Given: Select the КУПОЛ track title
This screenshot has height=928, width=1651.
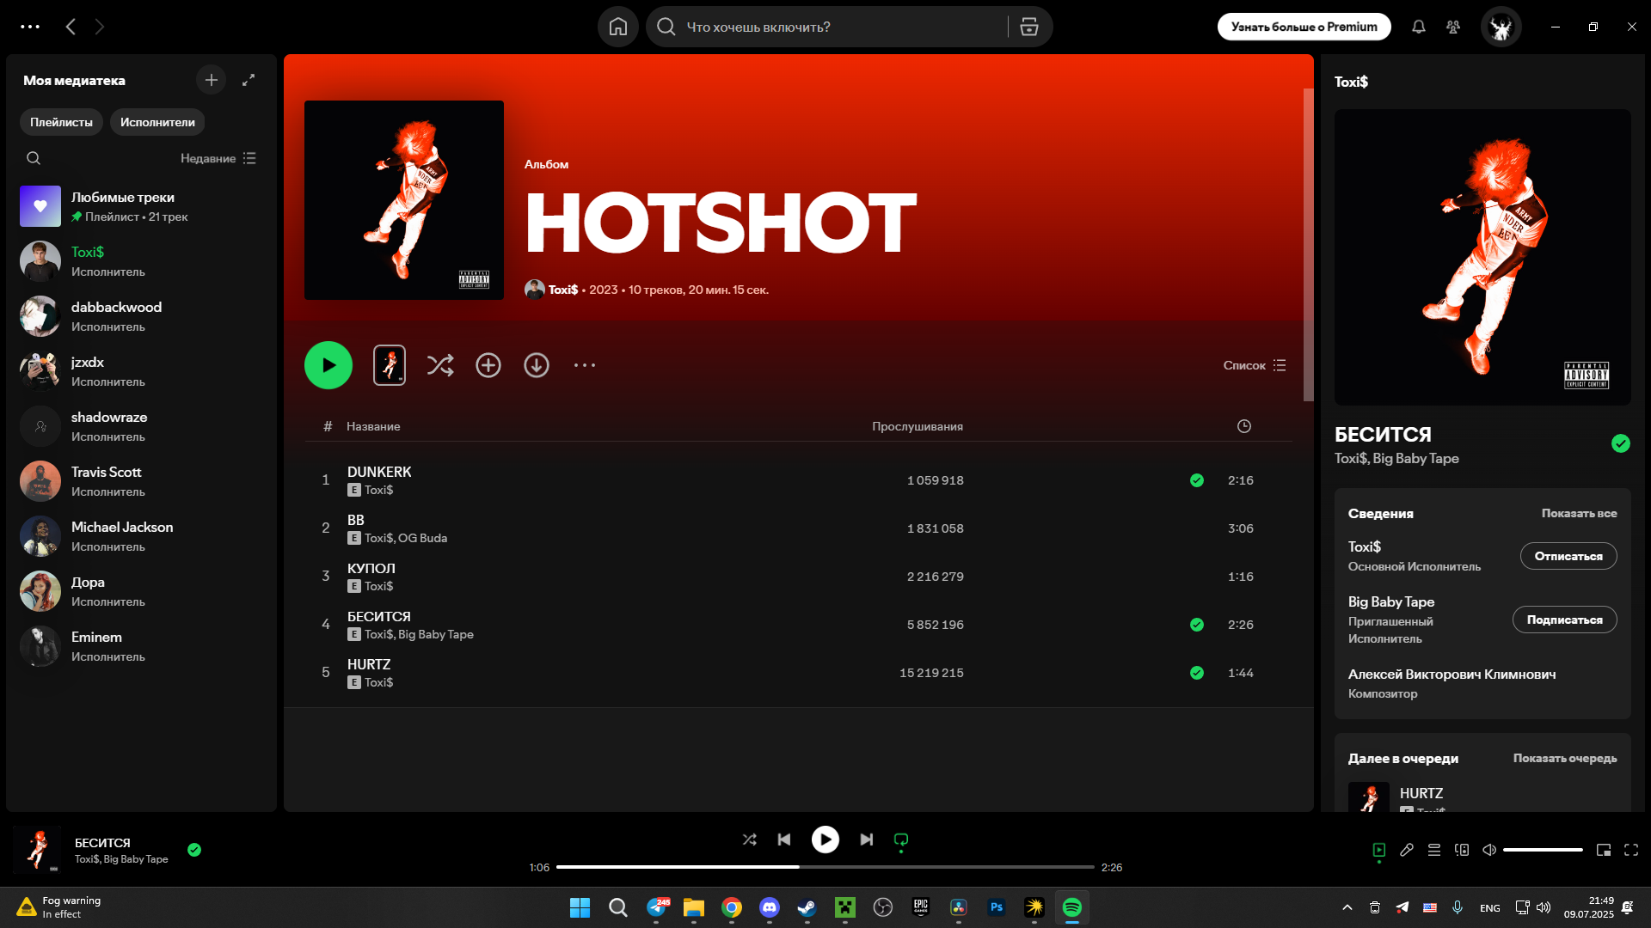Looking at the screenshot, I should click(x=371, y=568).
